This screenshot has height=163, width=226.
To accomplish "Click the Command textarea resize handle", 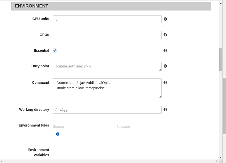I will coord(160,97).
